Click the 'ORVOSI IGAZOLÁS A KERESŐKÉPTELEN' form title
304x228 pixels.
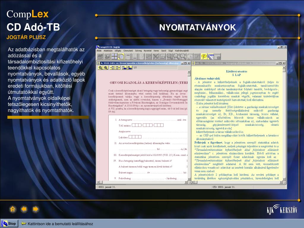[x=149, y=83]
